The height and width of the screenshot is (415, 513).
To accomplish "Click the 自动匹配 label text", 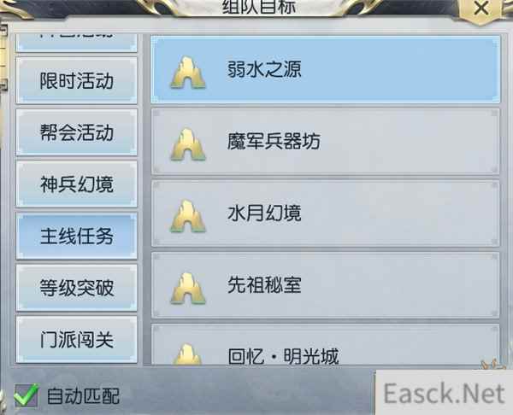I will [x=83, y=395].
